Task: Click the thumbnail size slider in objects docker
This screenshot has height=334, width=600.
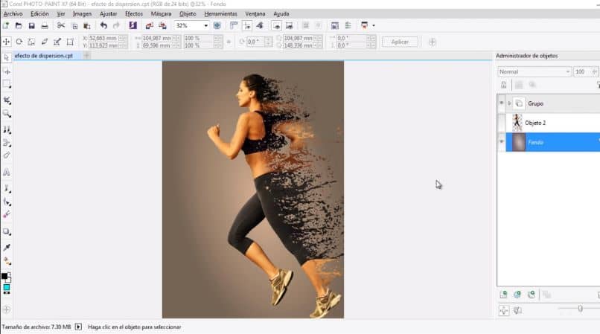Action: [x=581, y=309]
